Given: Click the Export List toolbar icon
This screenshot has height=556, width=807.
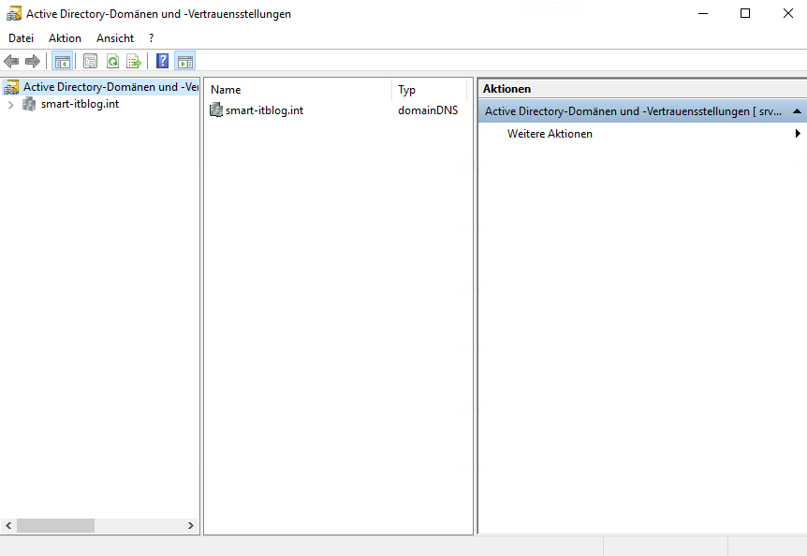Looking at the screenshot, I should (x=134, y=62).
